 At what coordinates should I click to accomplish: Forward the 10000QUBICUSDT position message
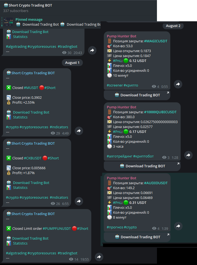click(x=188, y=155)
